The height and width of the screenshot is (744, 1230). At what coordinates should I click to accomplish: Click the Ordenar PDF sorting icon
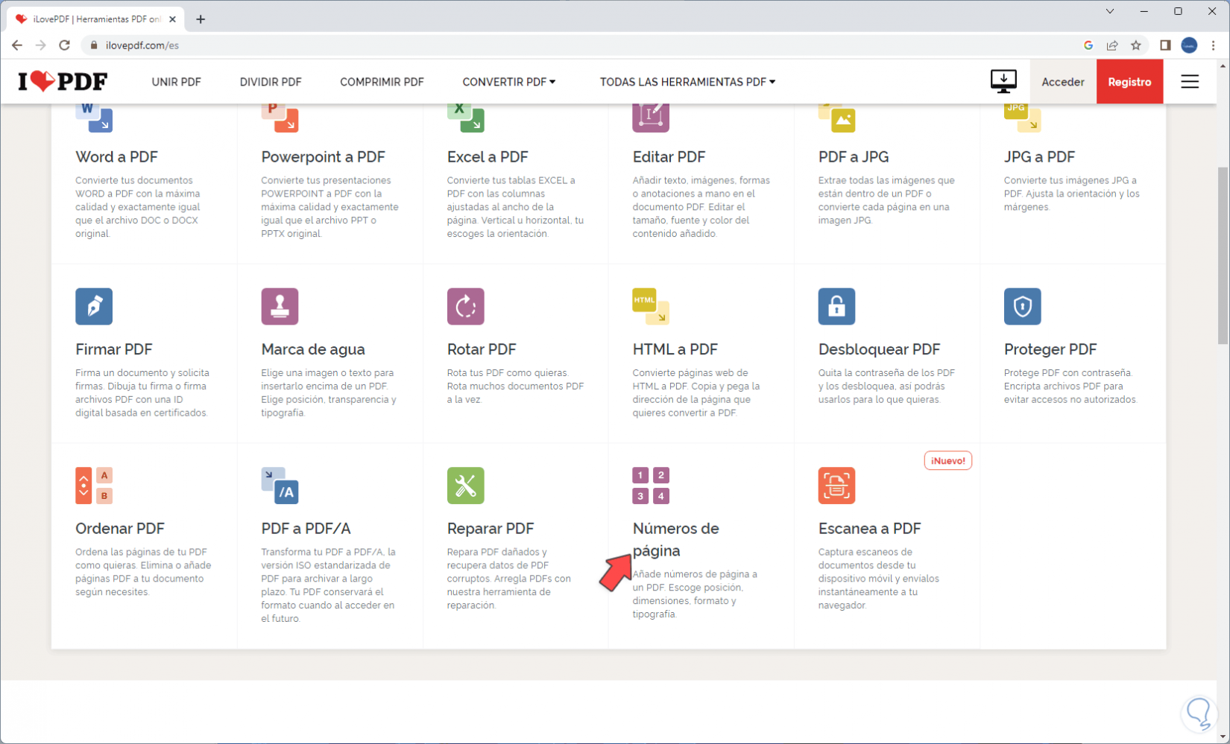click(94, 486)
